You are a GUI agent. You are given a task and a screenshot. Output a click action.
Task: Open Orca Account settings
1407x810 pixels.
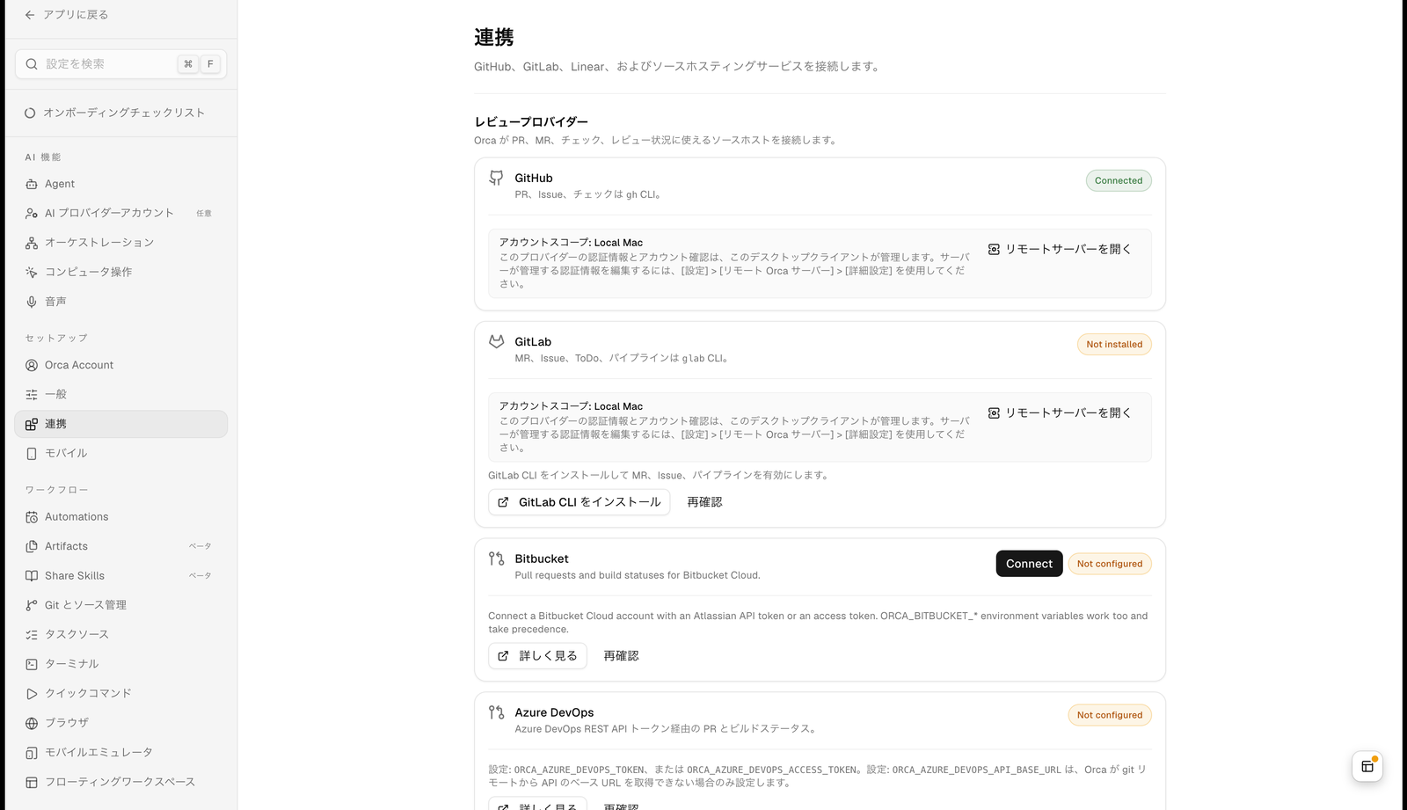coord(120,365)
